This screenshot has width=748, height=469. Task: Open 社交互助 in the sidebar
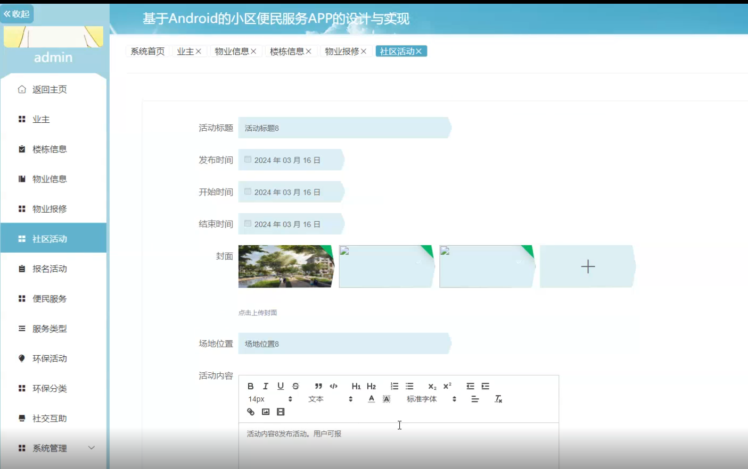pyautogui.click(x=53, y=418)
